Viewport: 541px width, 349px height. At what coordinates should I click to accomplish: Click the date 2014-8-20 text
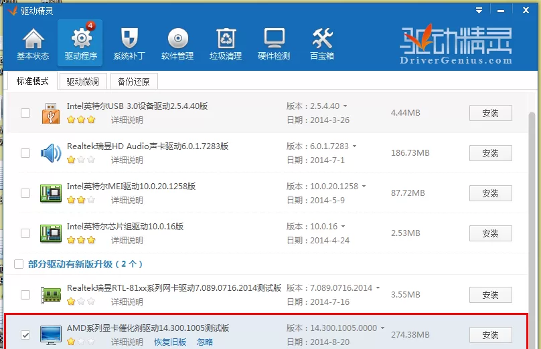pos(329,342)
